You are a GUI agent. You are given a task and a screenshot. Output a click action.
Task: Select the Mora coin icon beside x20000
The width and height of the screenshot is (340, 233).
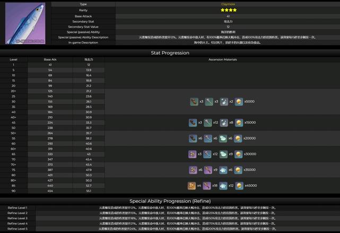[x=239, y=138]
